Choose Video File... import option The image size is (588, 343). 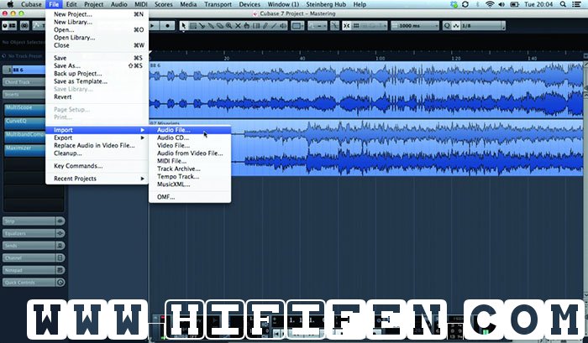click(190, 145)
